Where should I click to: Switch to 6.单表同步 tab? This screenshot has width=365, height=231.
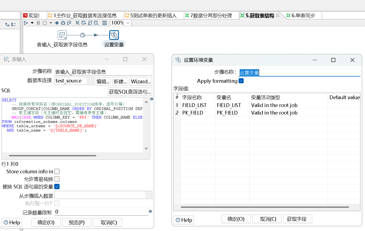[303, 16]
